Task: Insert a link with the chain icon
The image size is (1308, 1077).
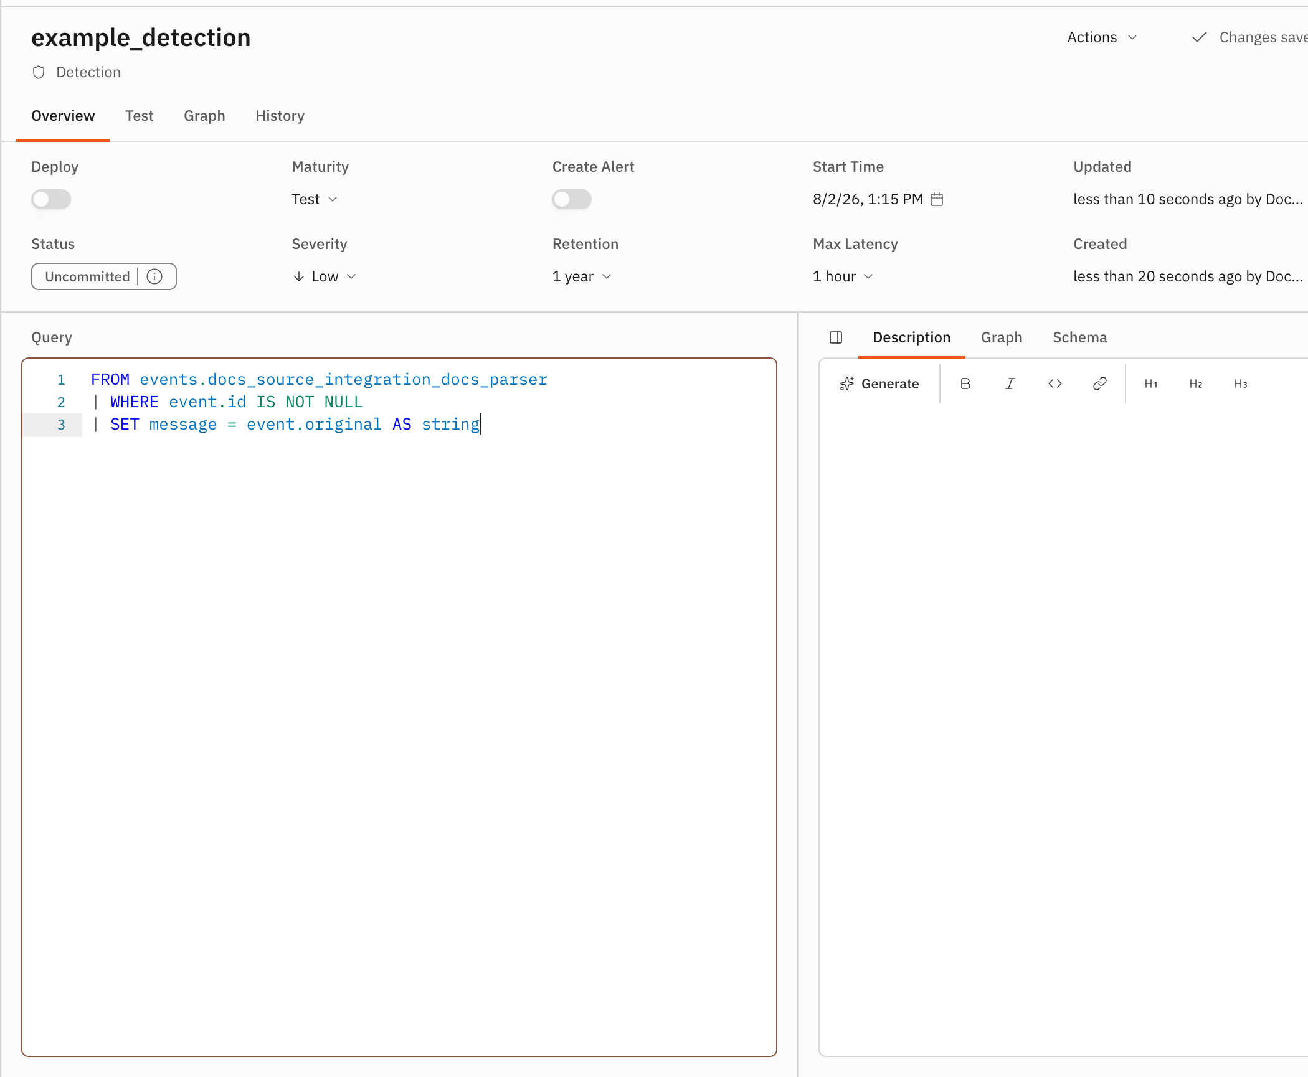Action: tap(1100, 383)
